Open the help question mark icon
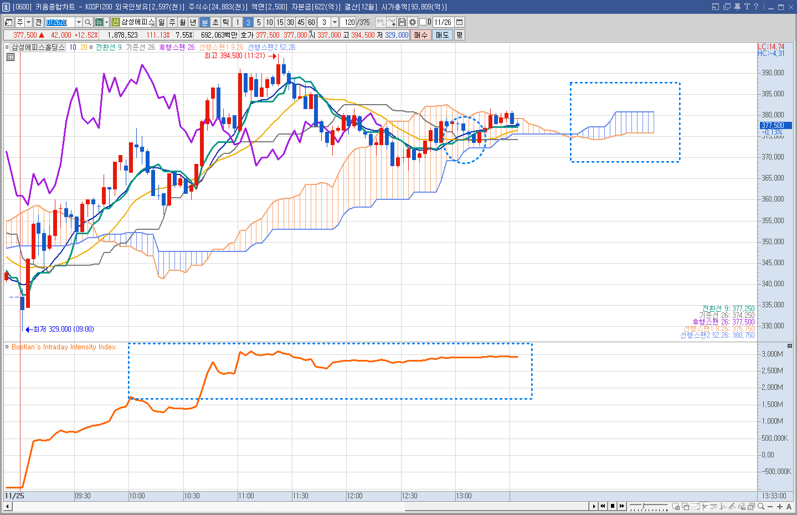 pyautogui.click(x=756, y=7)
